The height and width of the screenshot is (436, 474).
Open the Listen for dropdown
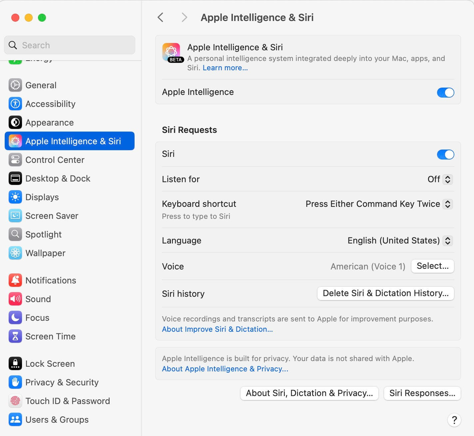tap(440, 179)
